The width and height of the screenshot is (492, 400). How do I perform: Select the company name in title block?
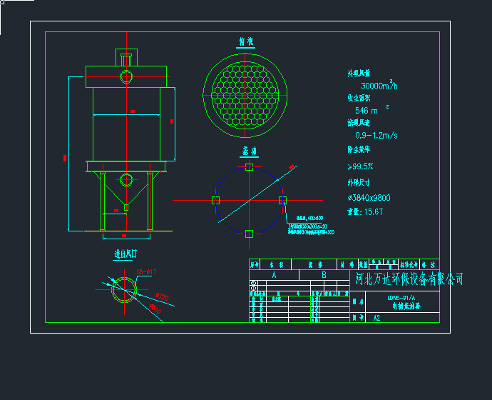click(409, 279)
